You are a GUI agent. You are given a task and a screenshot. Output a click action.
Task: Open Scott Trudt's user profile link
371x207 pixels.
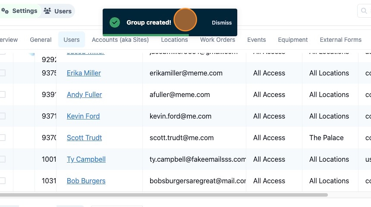84,138
